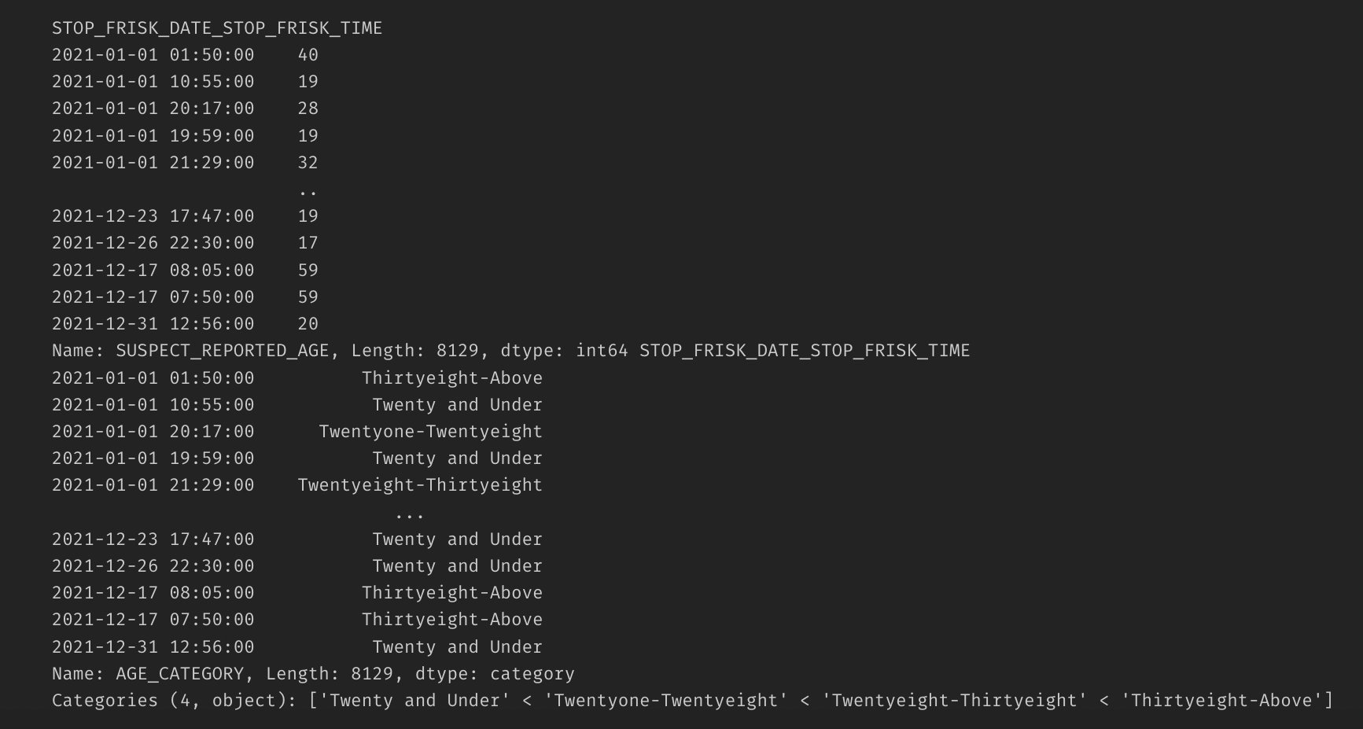Click Twentyeight-Thirtyeight value in 21:29:00 row

(x=420, y=485)
